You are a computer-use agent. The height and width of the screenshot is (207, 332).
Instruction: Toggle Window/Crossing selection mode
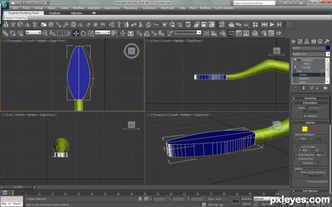[x=67, y=33]
